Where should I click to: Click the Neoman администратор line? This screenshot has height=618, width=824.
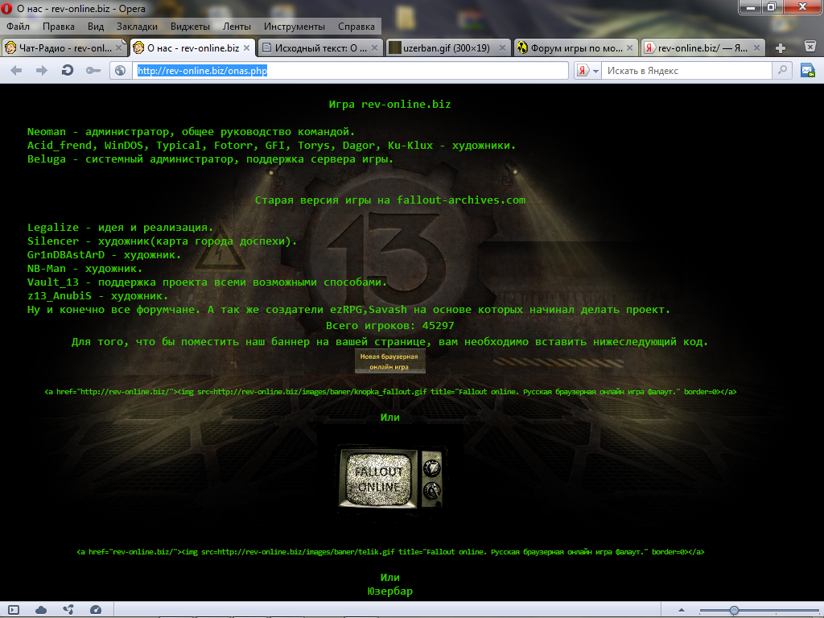click(192, 131)
